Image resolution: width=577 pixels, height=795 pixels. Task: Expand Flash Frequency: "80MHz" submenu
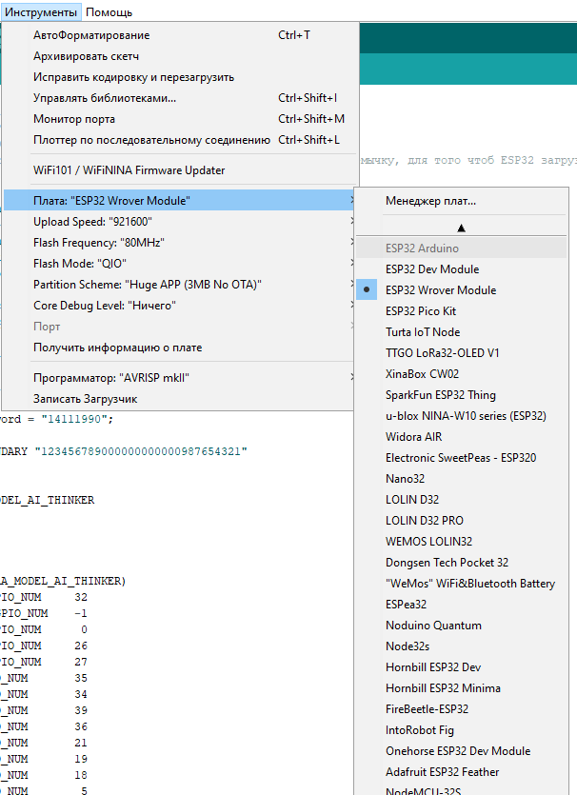[180, 243]
